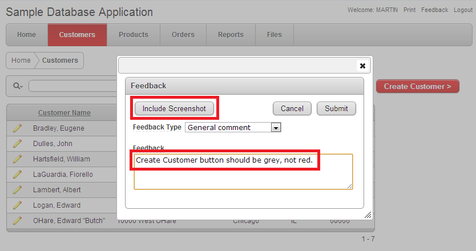Image resolution: width=476 pixels, height=251 pixels.
Task: Submit the feedback form
Action: [336, 108]
